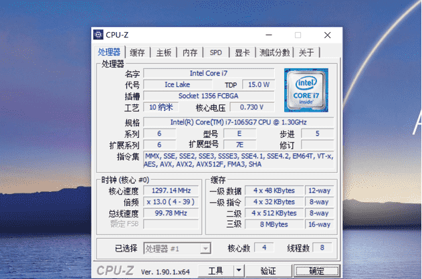Click the empty 额定 FSB field
Screen dimensions: 422x279
171,224
